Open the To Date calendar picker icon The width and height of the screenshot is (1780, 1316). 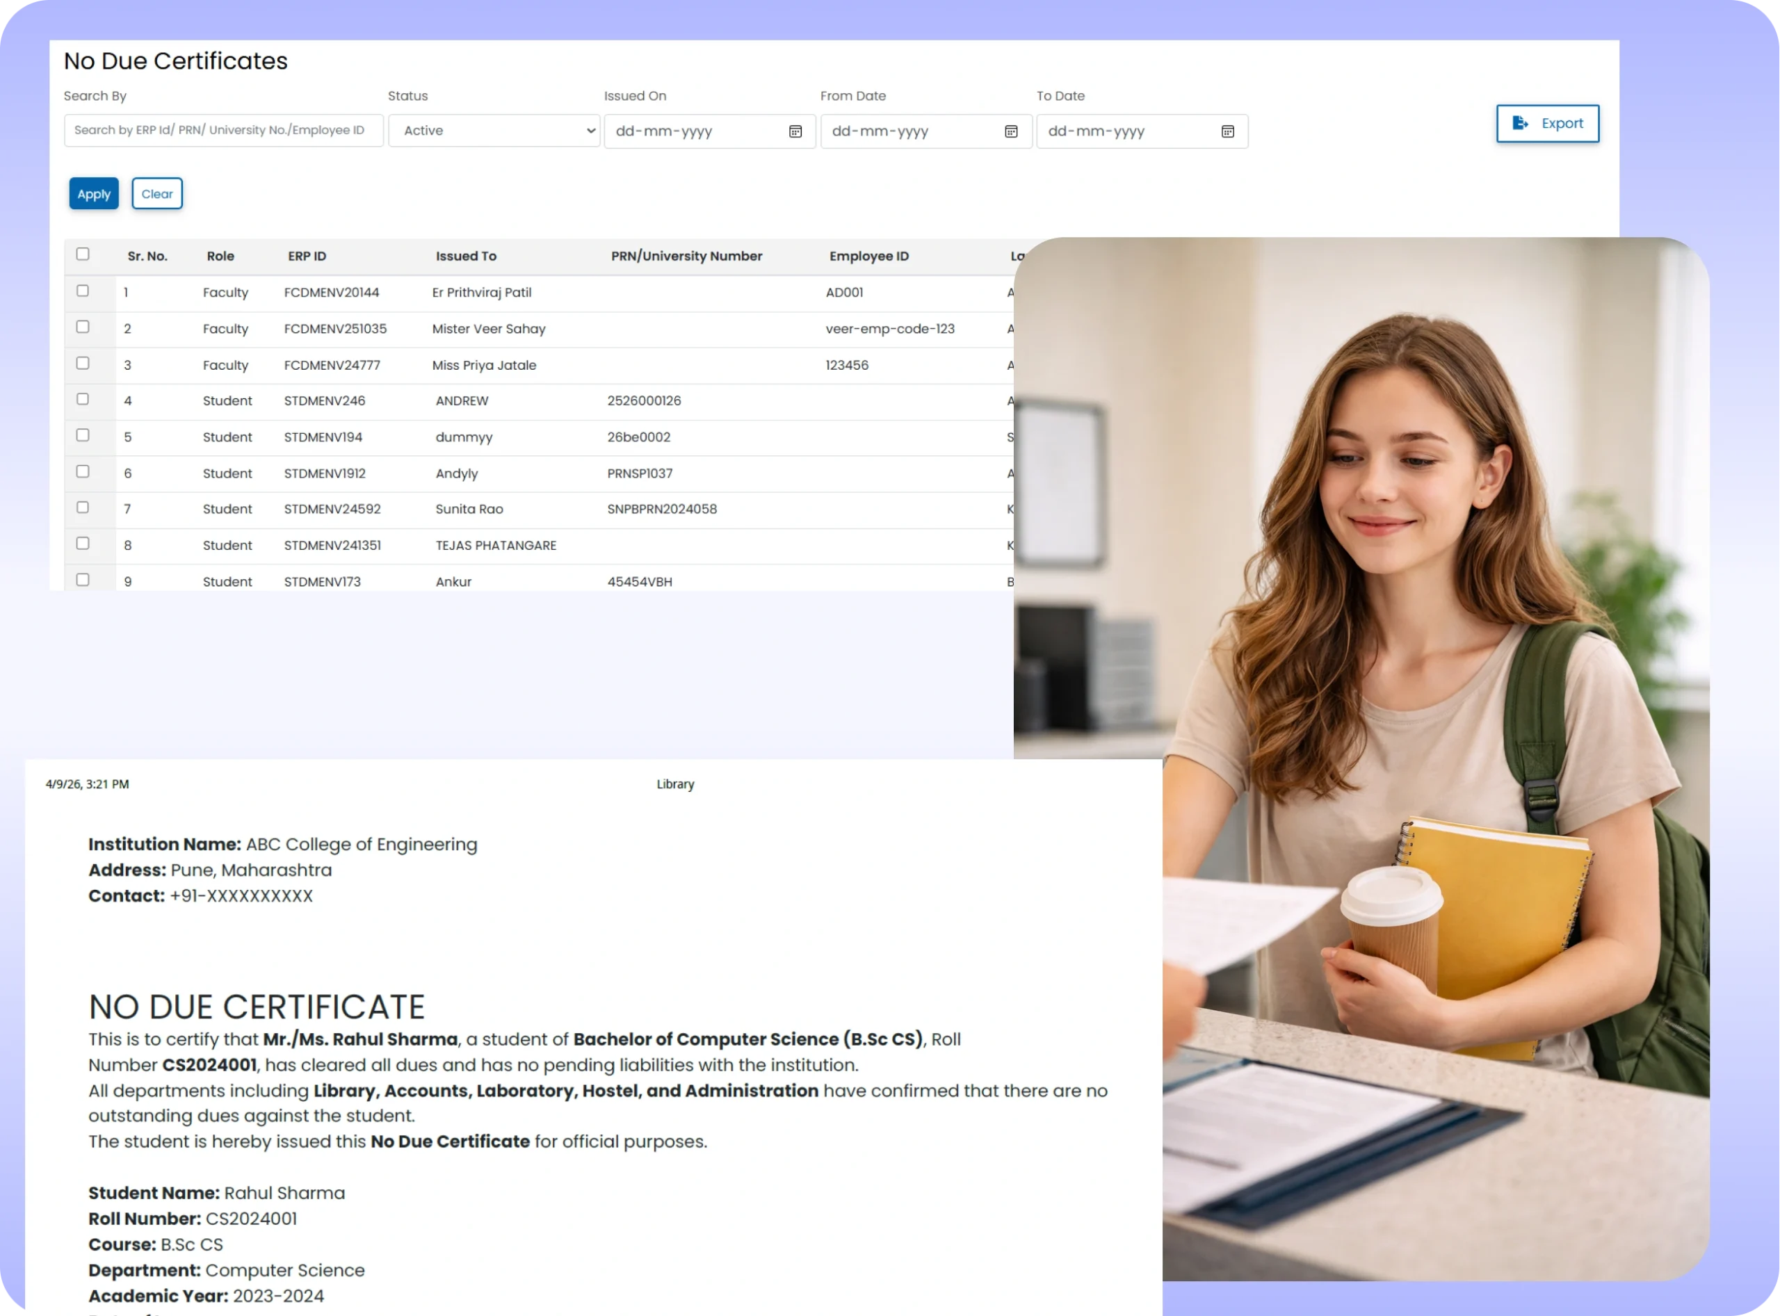[x=1227, y=131]
